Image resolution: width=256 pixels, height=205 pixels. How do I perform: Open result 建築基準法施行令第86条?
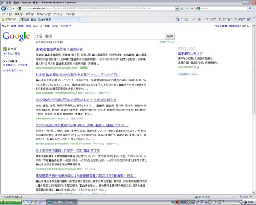pyautogui.click(x=86, y=175)
